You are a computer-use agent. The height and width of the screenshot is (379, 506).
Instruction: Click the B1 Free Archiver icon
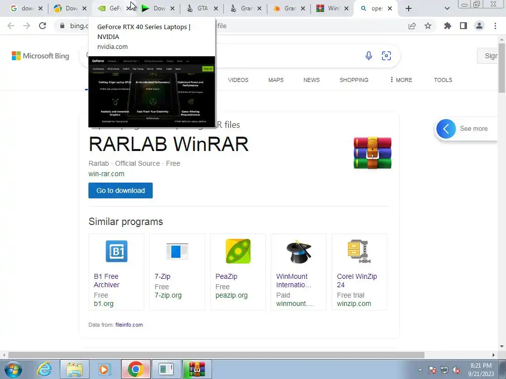click(117, 251)
